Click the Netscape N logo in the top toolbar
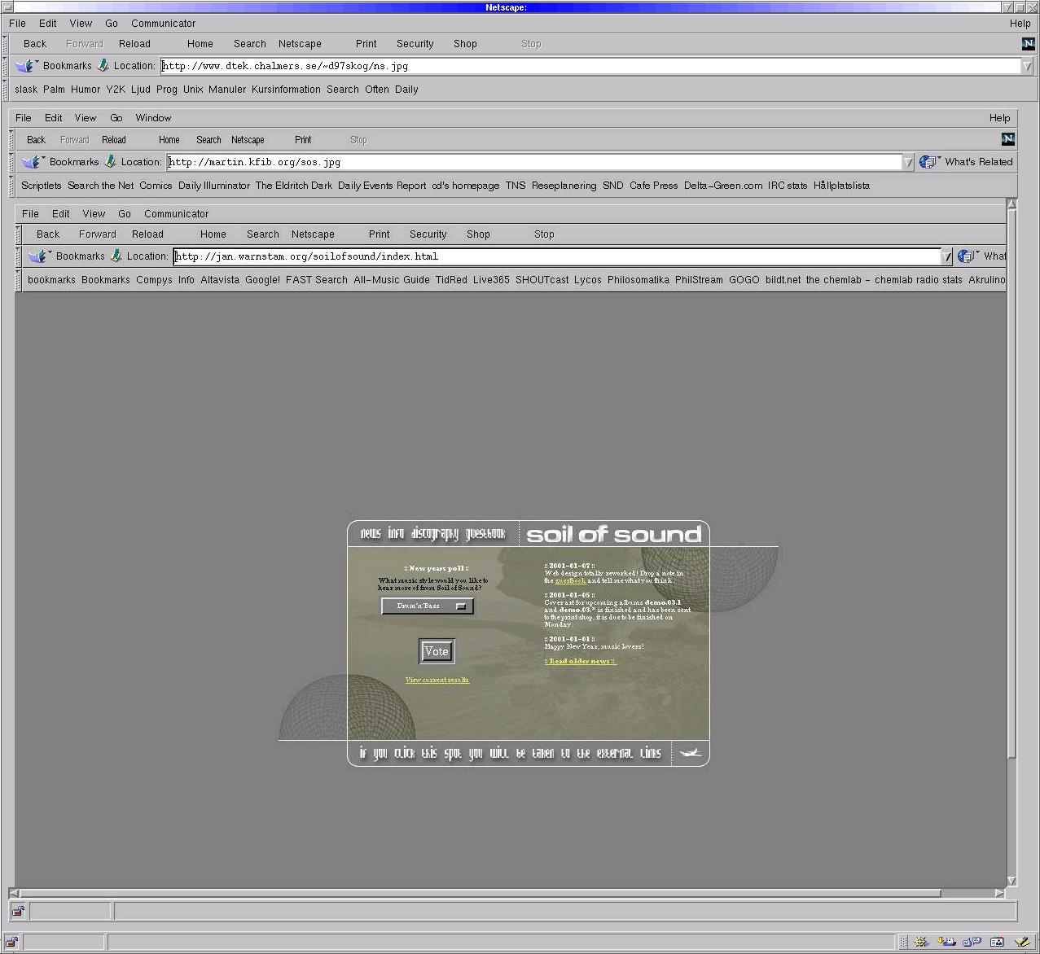The height and width of the screenshot is (954, 1040). click(x=1028, y=44)
